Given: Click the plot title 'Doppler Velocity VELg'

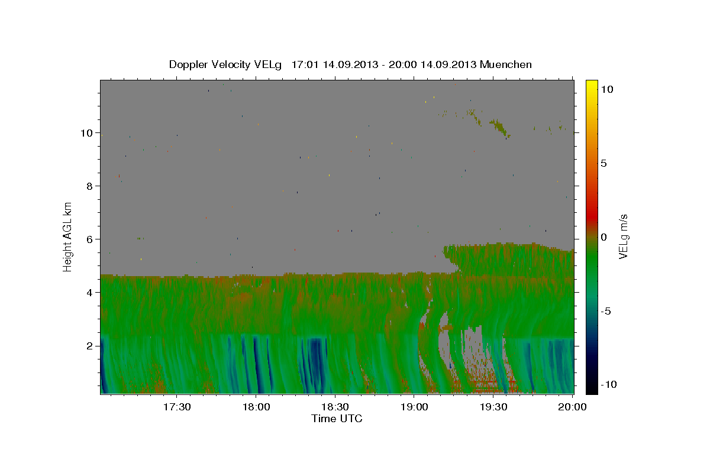Looking at the screenshot, I should pos(227,64).
